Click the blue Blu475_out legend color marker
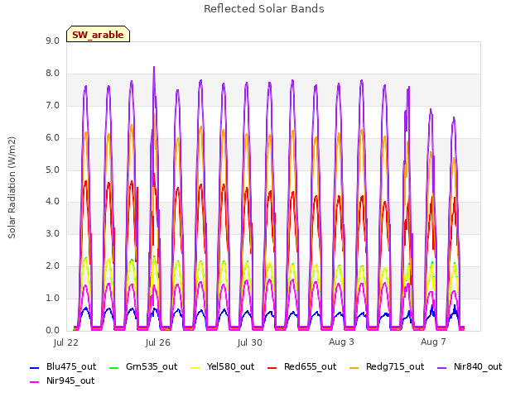 (35, 367)
